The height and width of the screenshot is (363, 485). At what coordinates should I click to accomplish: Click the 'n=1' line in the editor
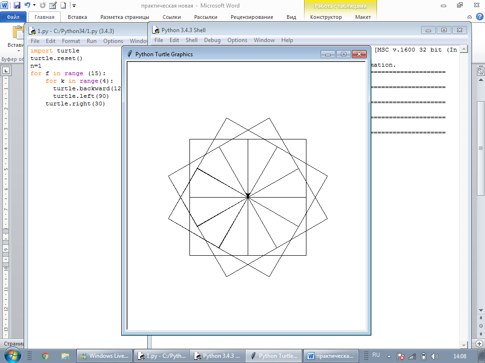tap(36, 66)
